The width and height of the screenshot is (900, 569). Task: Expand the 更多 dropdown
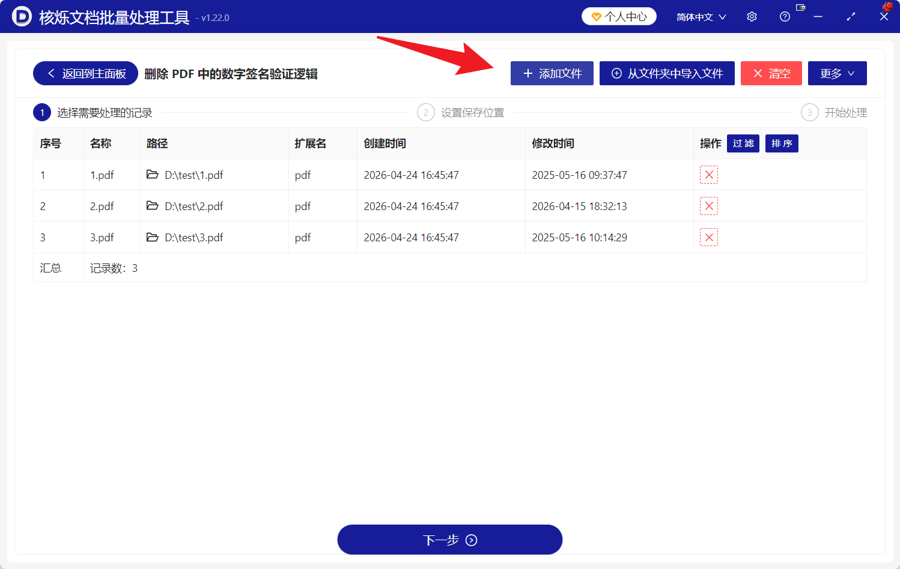[x=837, y=73]
